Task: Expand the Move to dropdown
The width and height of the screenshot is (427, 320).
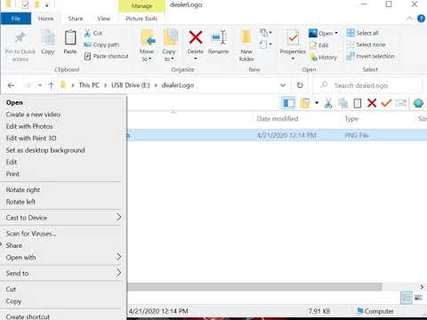Action: click(147, 45)
